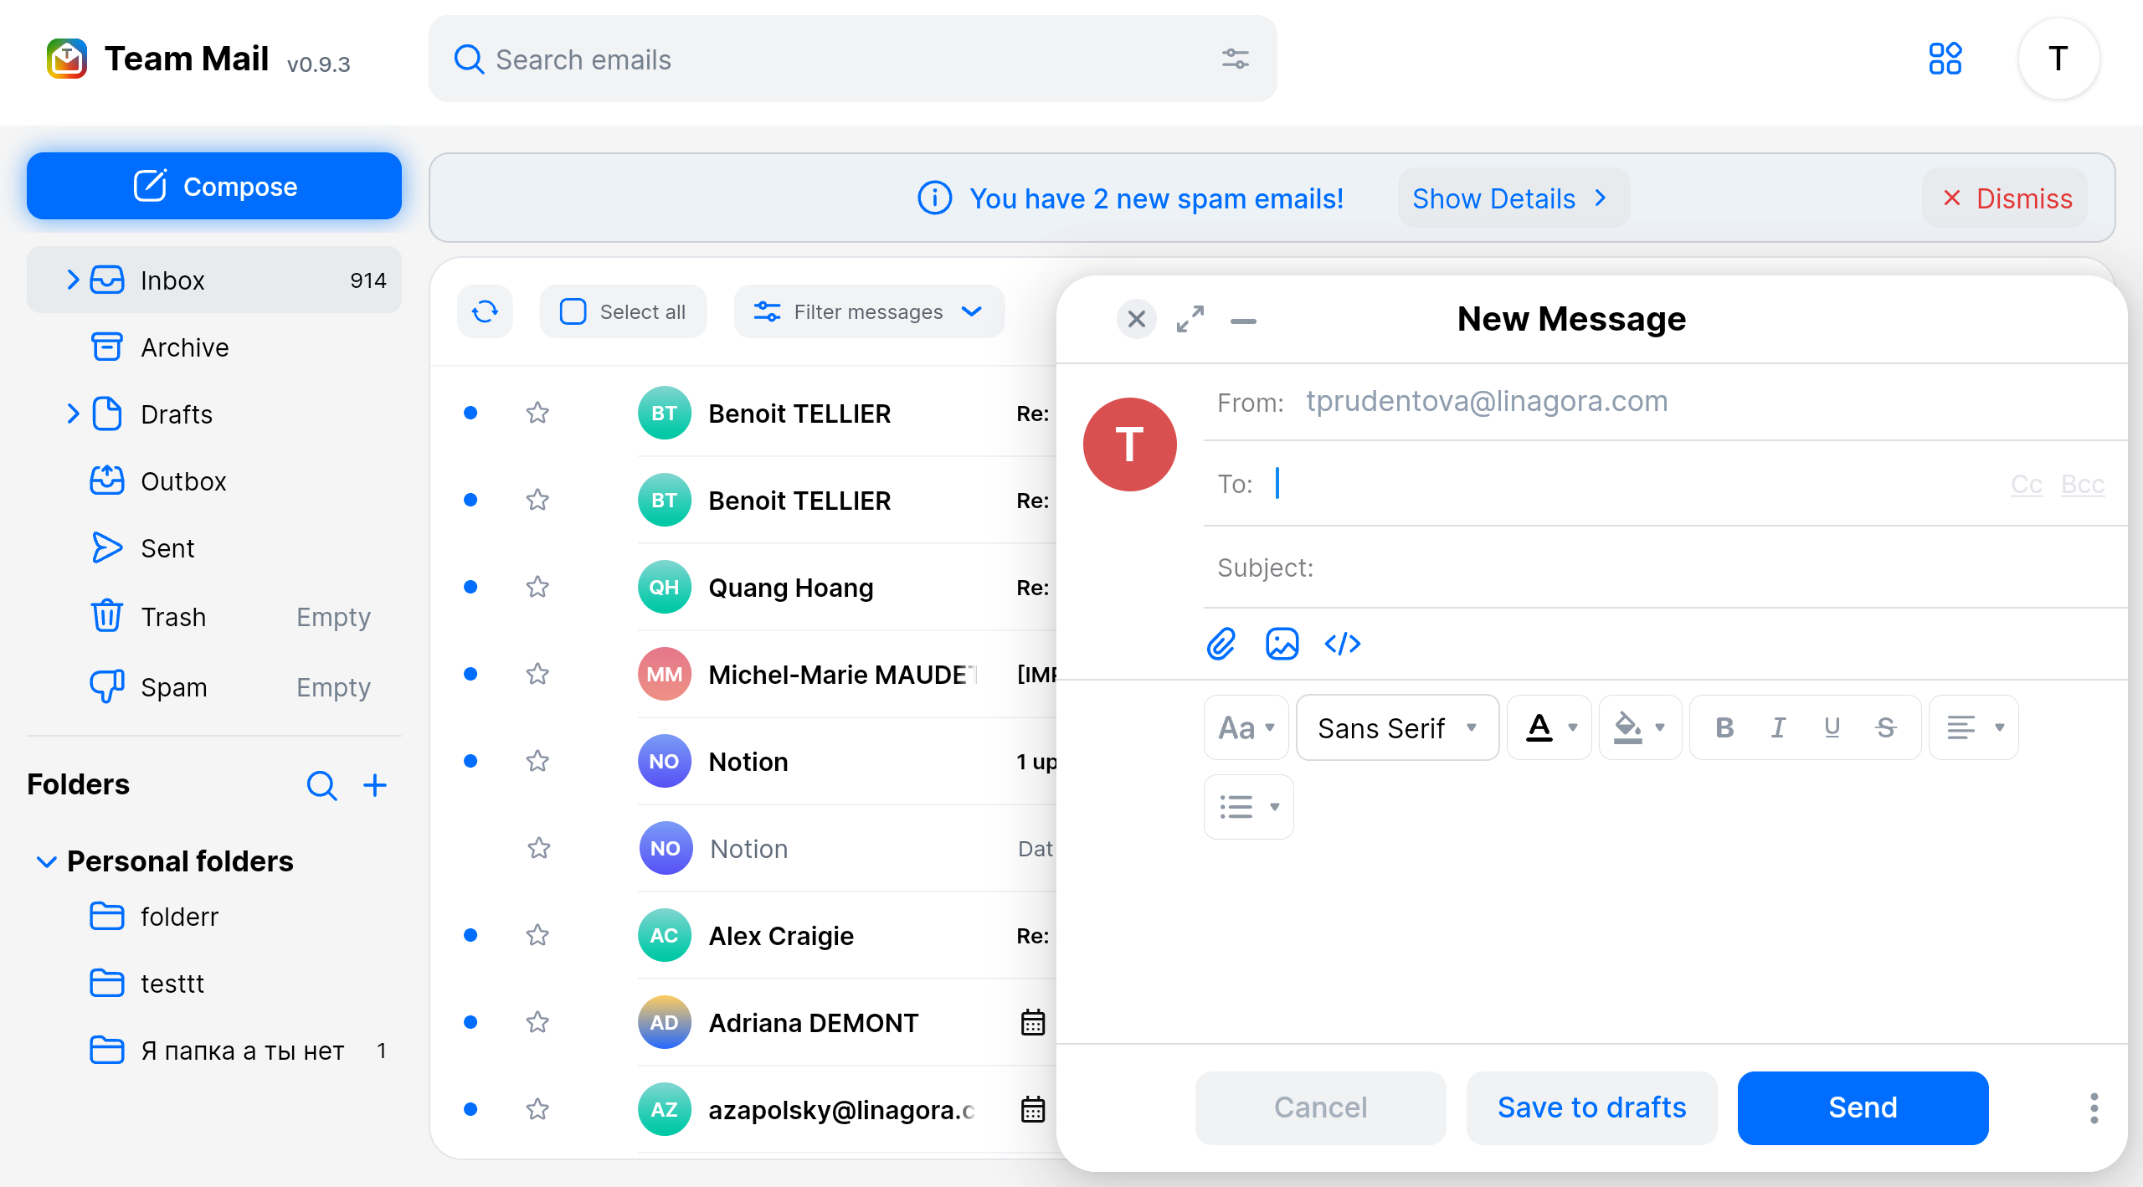This screenshot has width=2143, height=1187.
Task: Open the insert code tool
Action: [1342, 644]
